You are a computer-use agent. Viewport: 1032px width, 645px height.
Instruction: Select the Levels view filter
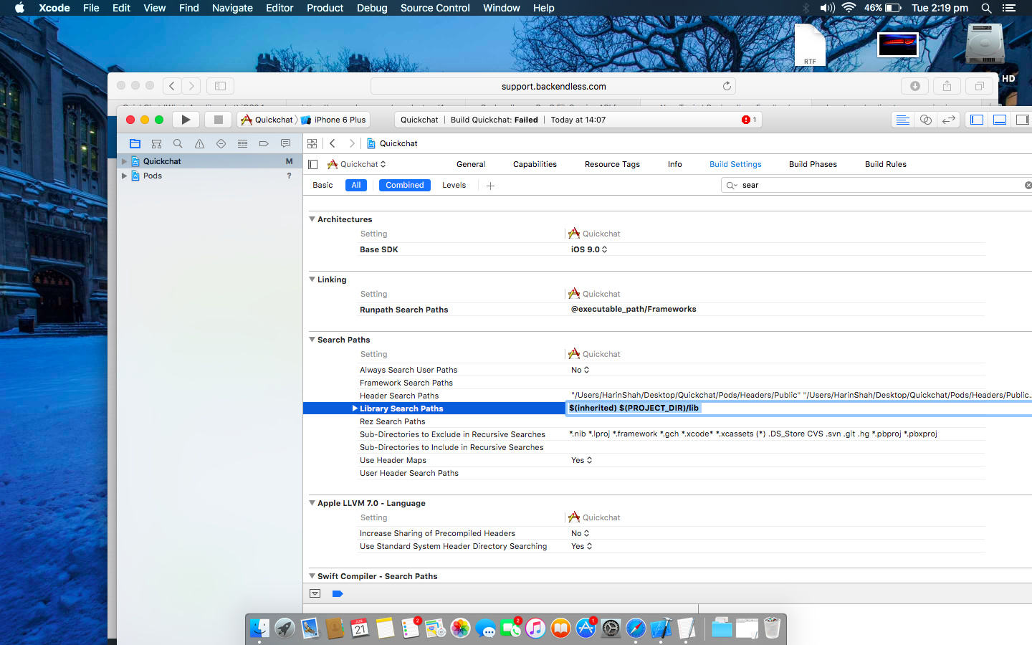pos(454,185)
